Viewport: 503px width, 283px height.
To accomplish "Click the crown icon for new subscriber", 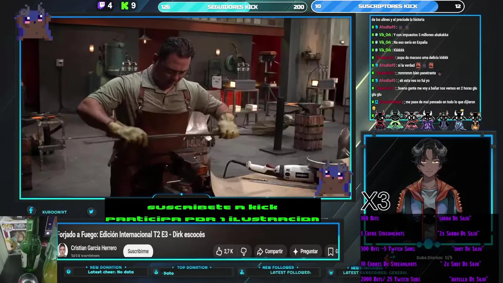I will 331,272.
